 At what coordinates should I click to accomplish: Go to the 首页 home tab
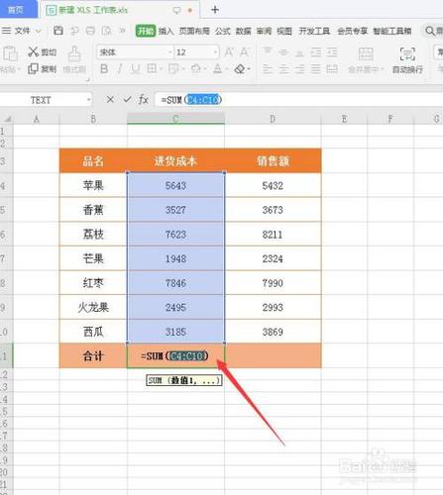click(x=19, y=10)
